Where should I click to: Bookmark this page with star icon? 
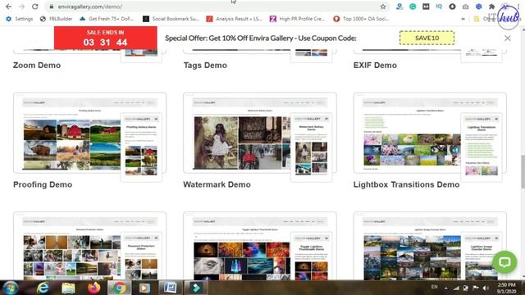[x=383, y=7]
